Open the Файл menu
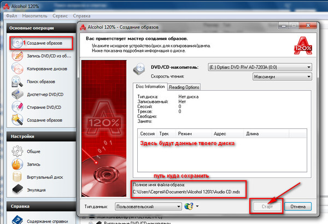 click(x=11, y=16)
